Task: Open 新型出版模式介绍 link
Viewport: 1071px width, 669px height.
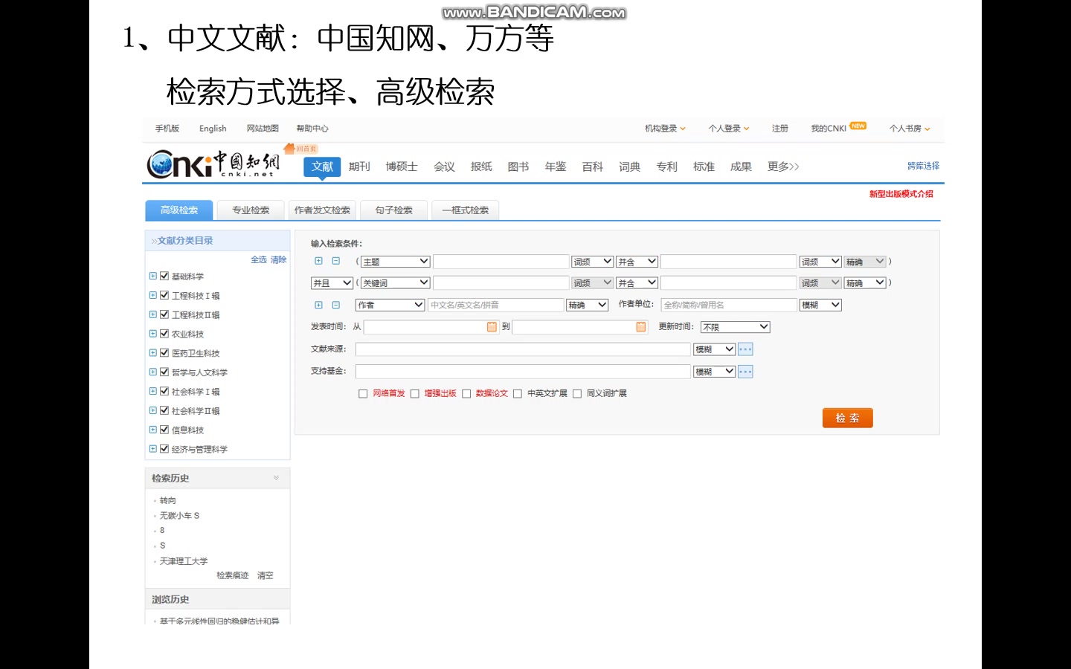Action: [901, 194]
